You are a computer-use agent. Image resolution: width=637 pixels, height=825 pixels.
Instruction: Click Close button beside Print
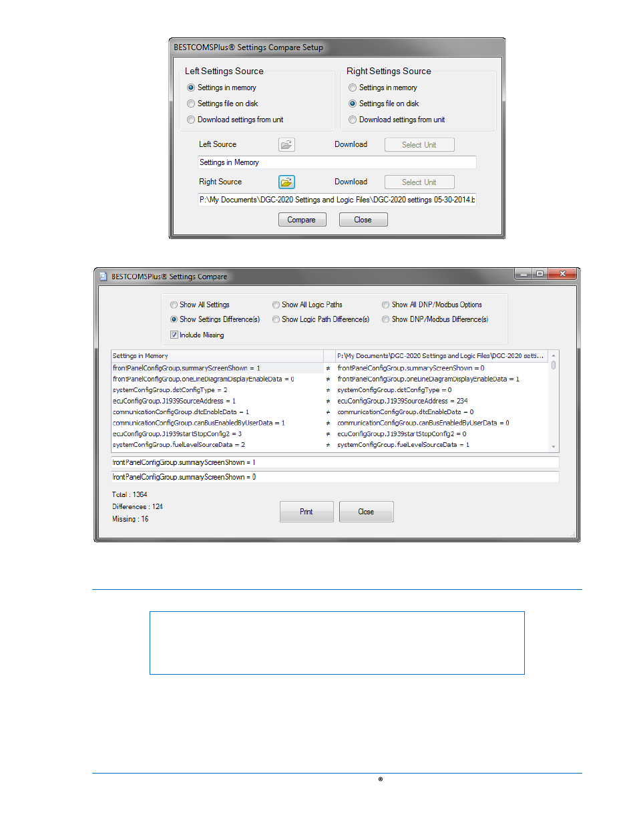tap(366, 512)
